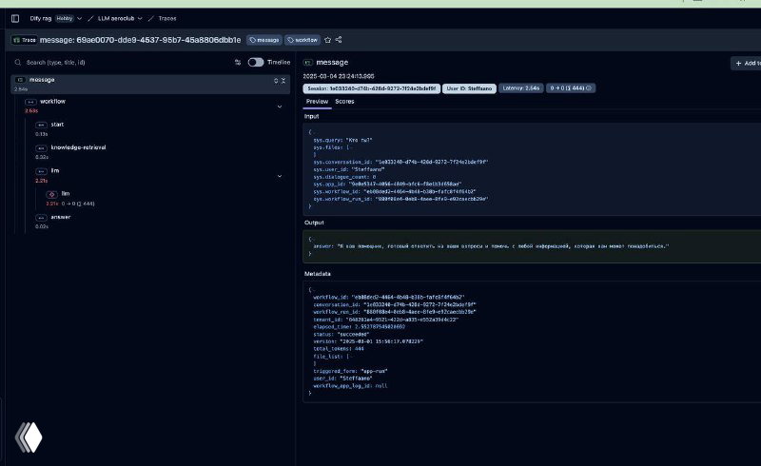Open the User ID: Steffaano badge
761x466 pixels.
(x=469, y=88)
